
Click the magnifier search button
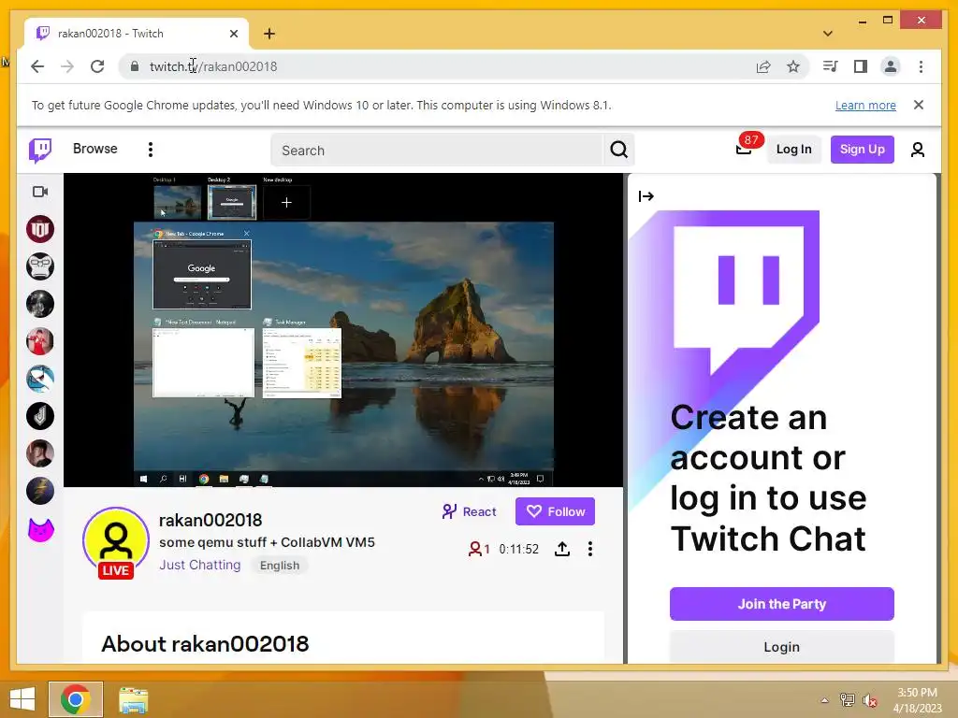pos(619,151)
